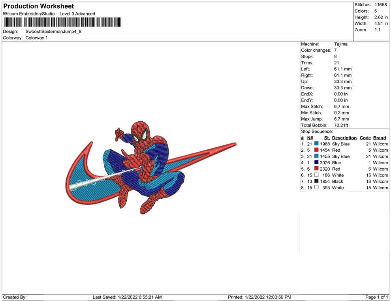
Task: Click the 'Page 1 of 1' footer text
Action: pyautogui.click(x=376, y=297)
